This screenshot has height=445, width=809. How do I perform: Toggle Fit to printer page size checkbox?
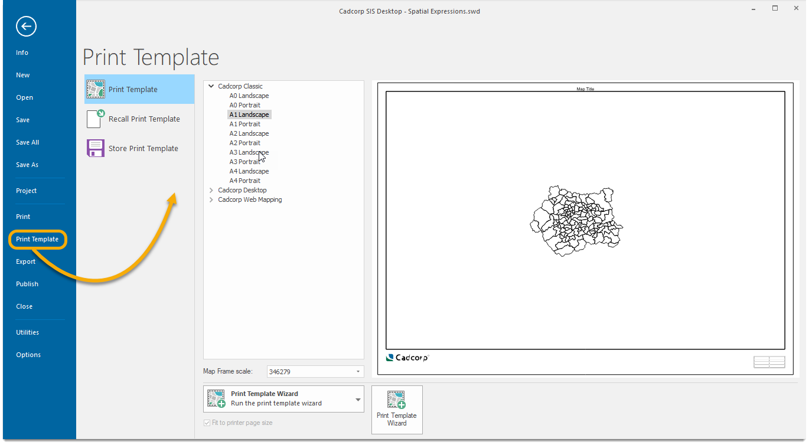pos(207,423)
